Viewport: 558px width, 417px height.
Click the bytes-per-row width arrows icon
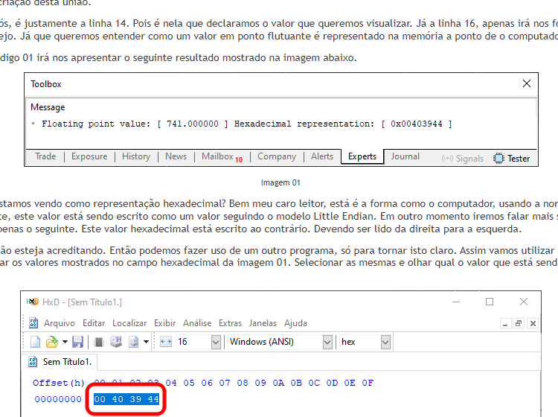pyautogui.click(x=166, y=342)
